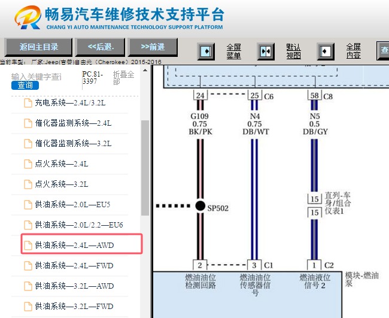Click the full-screen menu arrow icon
389x318 pixels.
click(206, 52)
